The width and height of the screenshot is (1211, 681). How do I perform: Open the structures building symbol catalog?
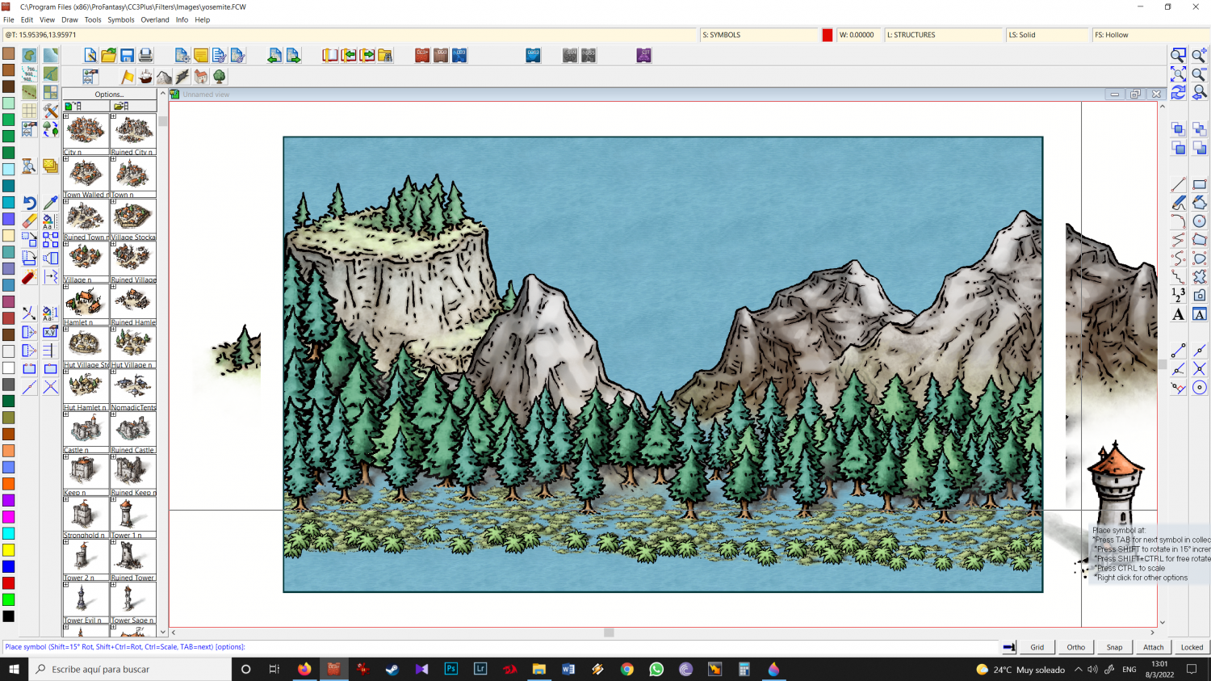[x=201, y=77]
